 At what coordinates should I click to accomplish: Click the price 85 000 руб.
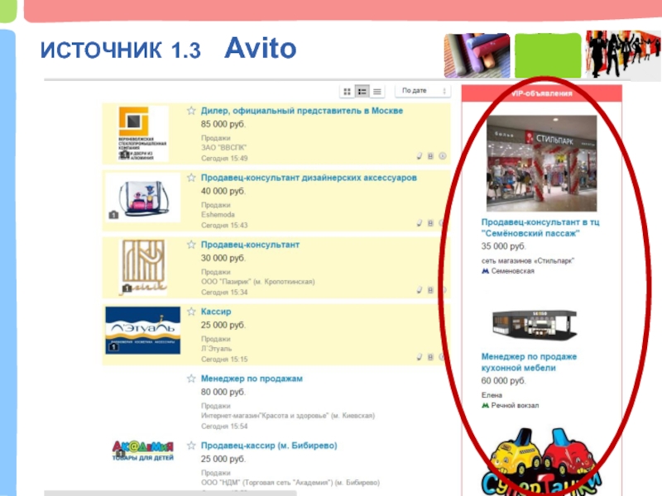click(x=223, y=124)
